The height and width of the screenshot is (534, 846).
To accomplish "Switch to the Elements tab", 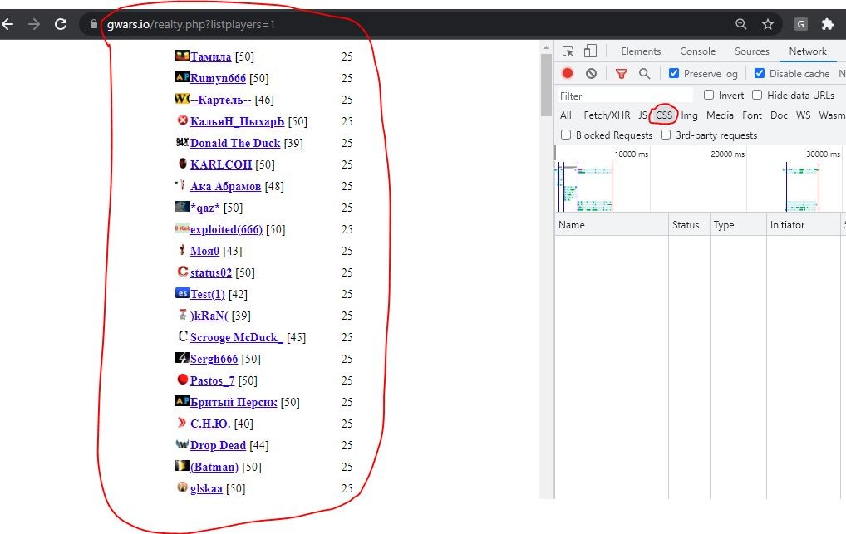I will [x=641, y=51].
